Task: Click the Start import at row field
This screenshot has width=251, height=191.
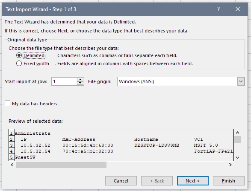Action: tap(64, 81)
